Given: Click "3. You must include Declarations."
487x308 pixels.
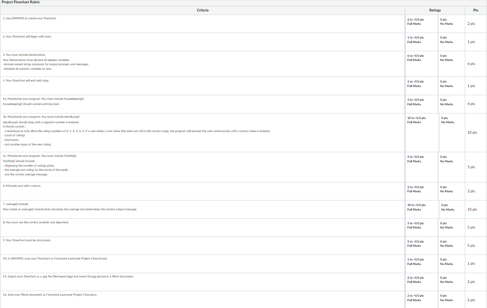Looking at the screenshot, I should coord(24,55).
